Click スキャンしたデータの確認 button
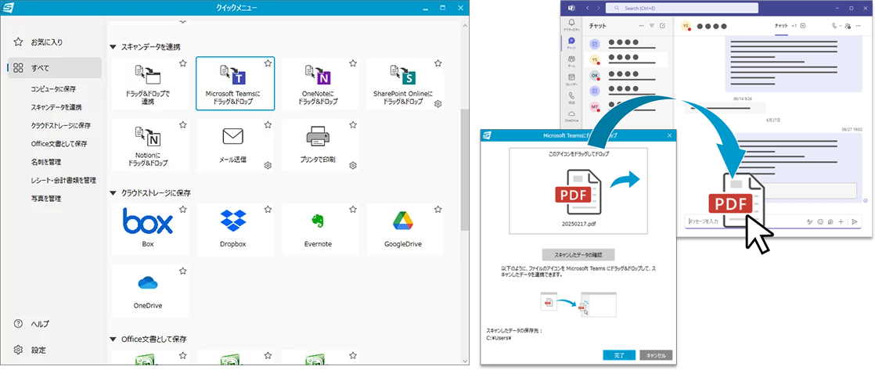 click(578, 254)
